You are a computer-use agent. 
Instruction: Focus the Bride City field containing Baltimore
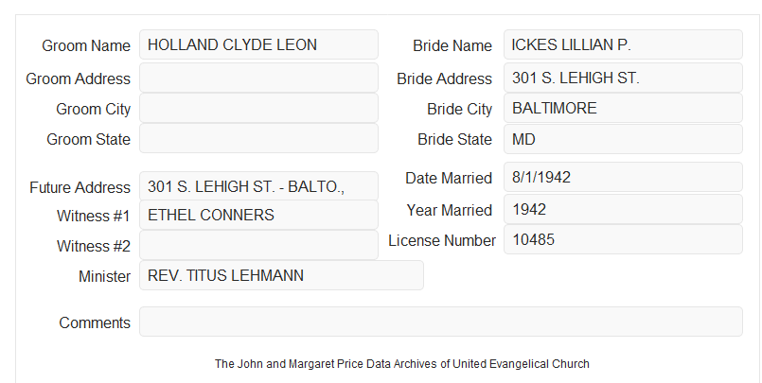pos(623,108)
